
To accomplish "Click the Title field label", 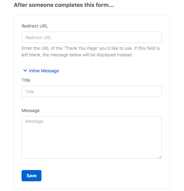I will [26, 80].
